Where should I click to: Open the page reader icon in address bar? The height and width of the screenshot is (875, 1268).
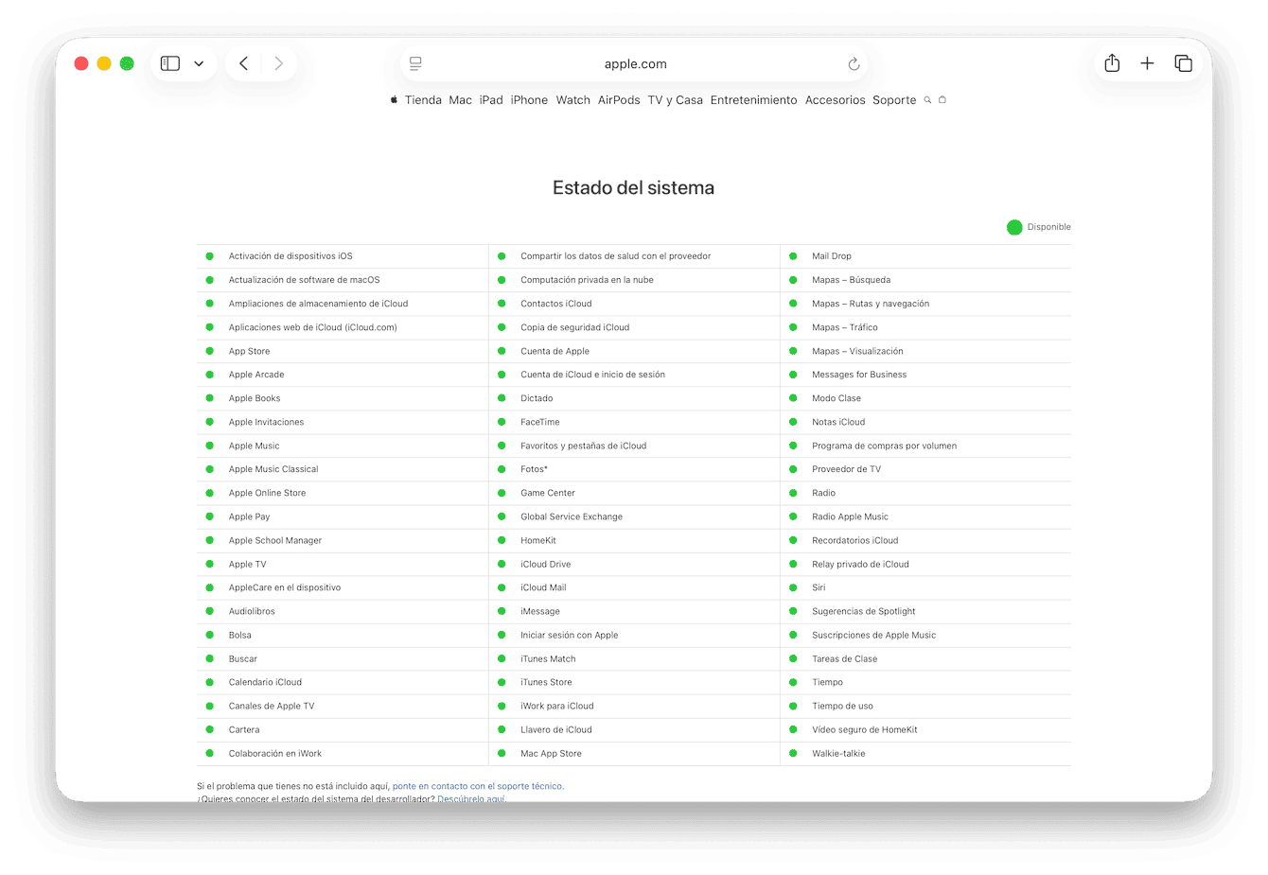[x=415, y=63]
